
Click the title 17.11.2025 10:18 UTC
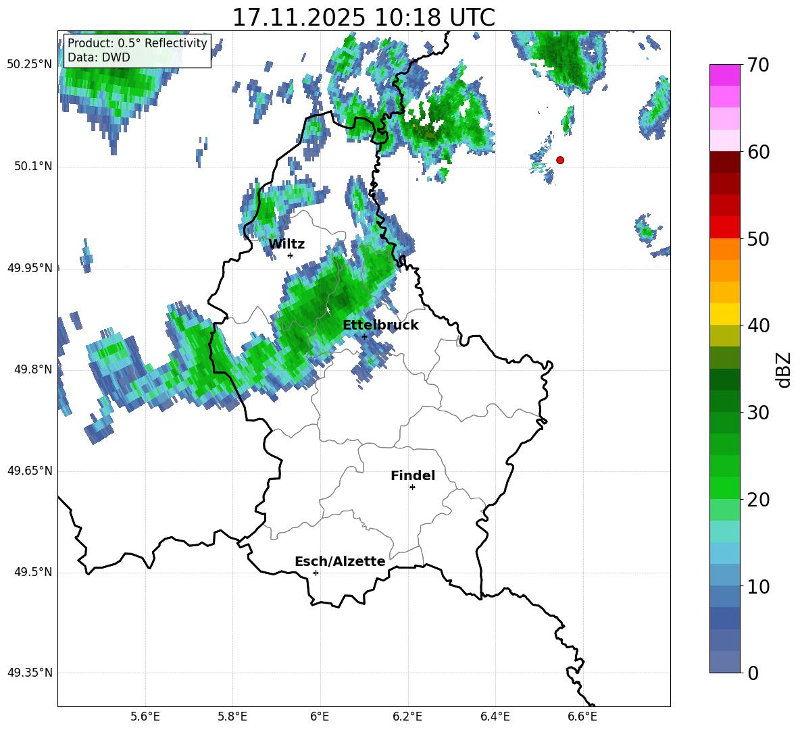point(364,17)
